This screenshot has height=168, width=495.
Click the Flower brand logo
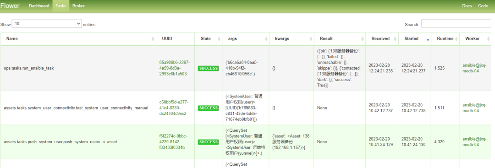pyautogui.click(x=10, y=5)
